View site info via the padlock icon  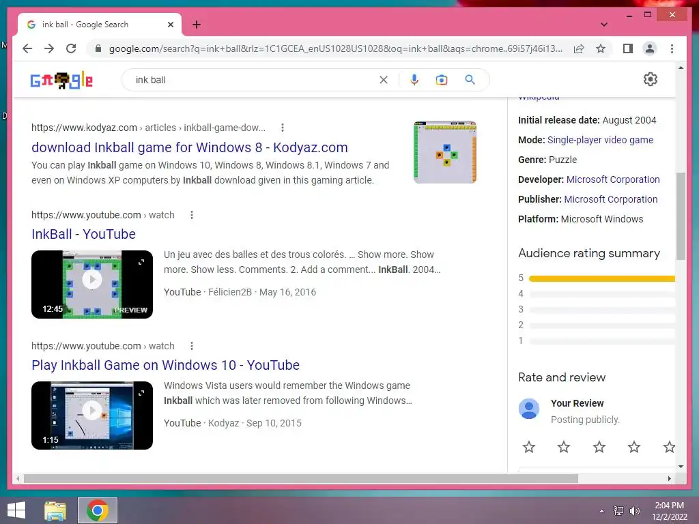pos(98,48)
